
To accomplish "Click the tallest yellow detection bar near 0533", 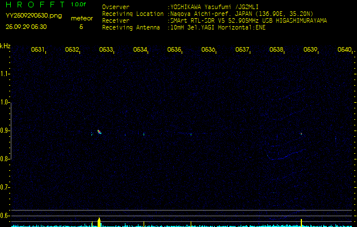I will (x=99, y=222).
